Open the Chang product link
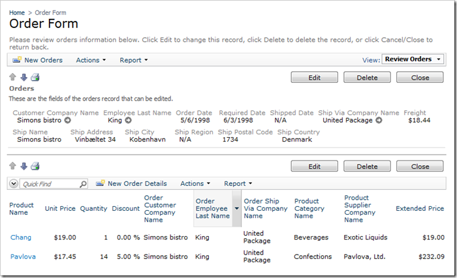Screen dimensions: 457x278 (x=21, y=237)
